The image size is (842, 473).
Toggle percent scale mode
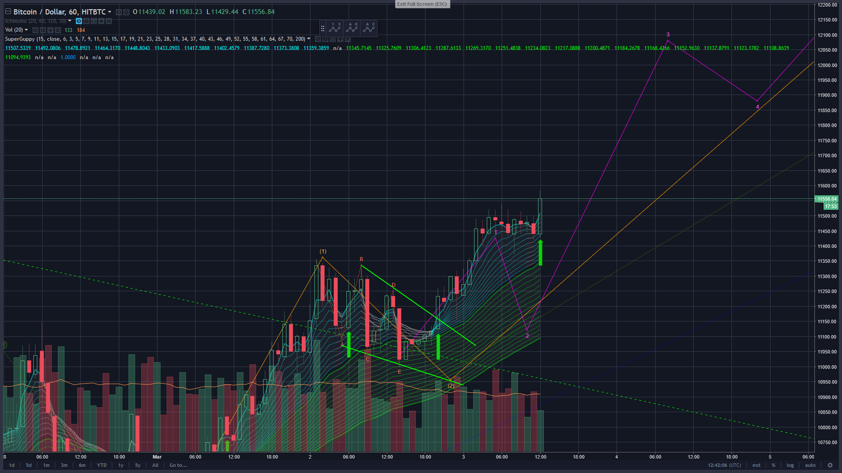point(774,465)
